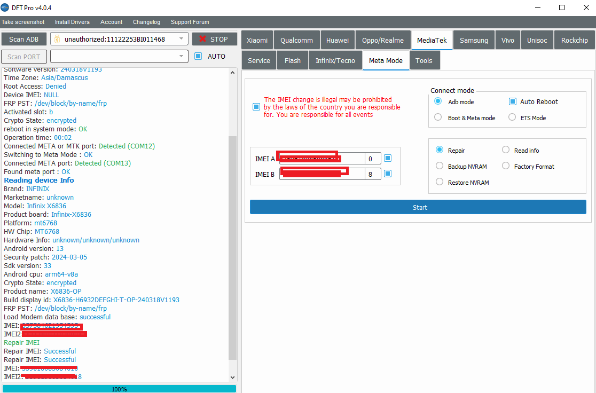Click the IMEI B input field
Viewport: 596px width, 393px height.
click(322, 174)
